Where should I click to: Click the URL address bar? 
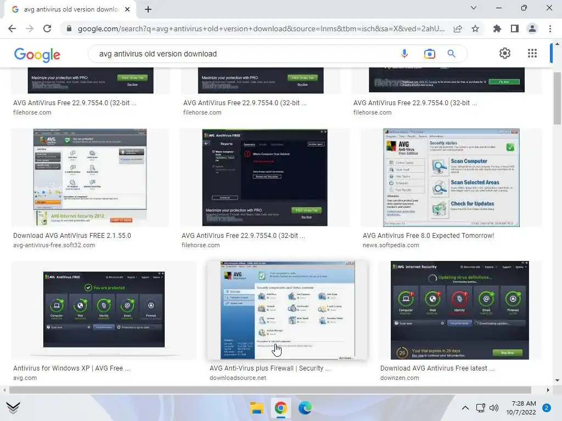click(261, 29)
